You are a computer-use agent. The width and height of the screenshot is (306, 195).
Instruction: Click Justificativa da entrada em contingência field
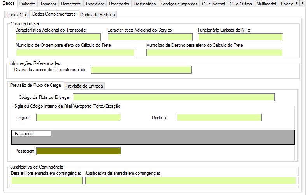point(191,181)
